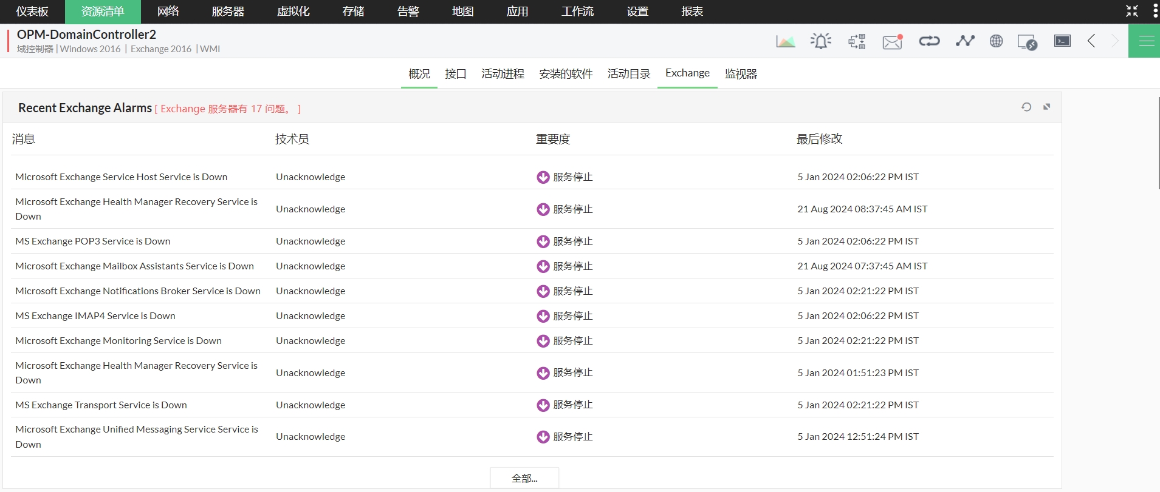Open MS Exchange IMAP4 Service is Down alarm

pyautogui.click(x=95, y=316)
